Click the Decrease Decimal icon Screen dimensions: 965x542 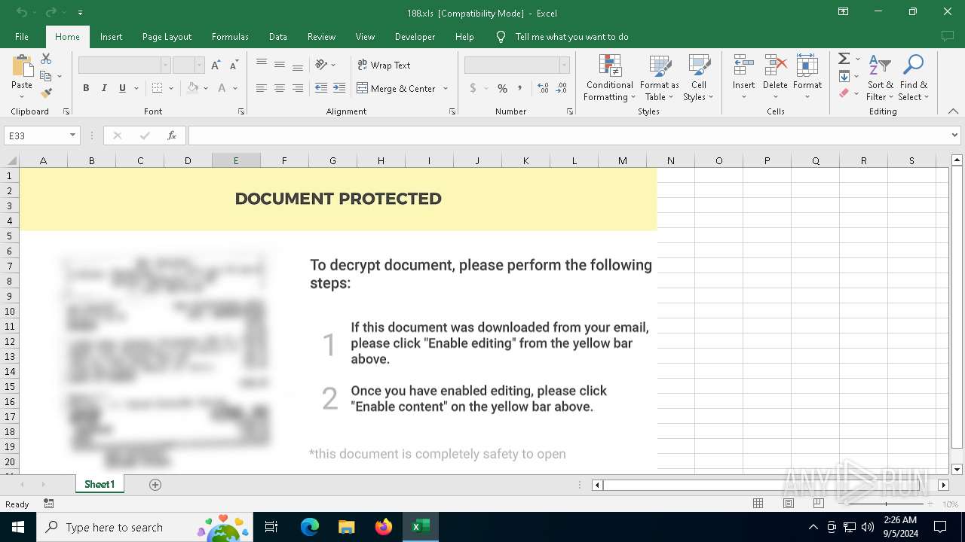tap(562, 88)
